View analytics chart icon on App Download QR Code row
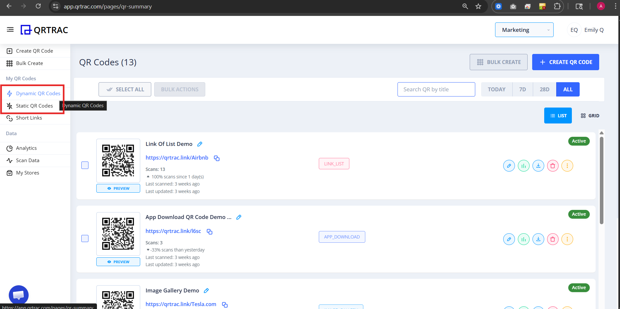620x309 pixels. tap(524, 239)
